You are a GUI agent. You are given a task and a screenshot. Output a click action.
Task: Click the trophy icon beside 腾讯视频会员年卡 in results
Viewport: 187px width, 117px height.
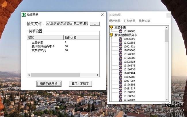[x=111, y=35]
